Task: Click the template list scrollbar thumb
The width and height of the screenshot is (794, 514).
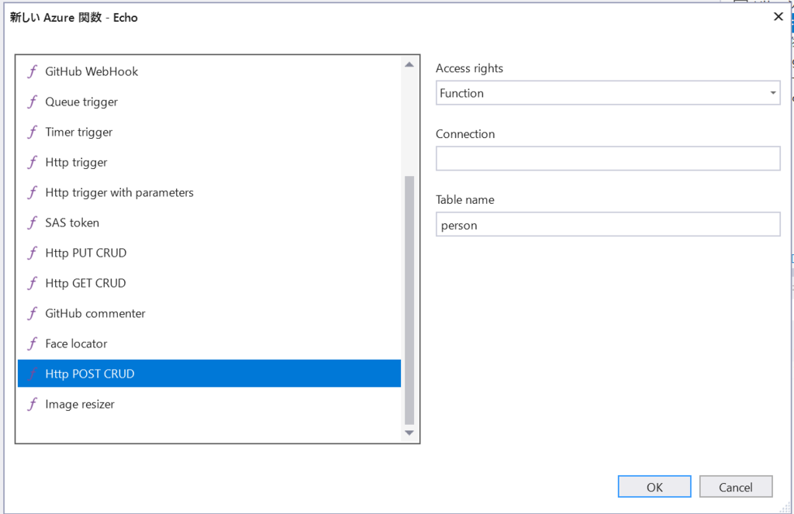Action: pyautogui.click(x=409, y=300)
